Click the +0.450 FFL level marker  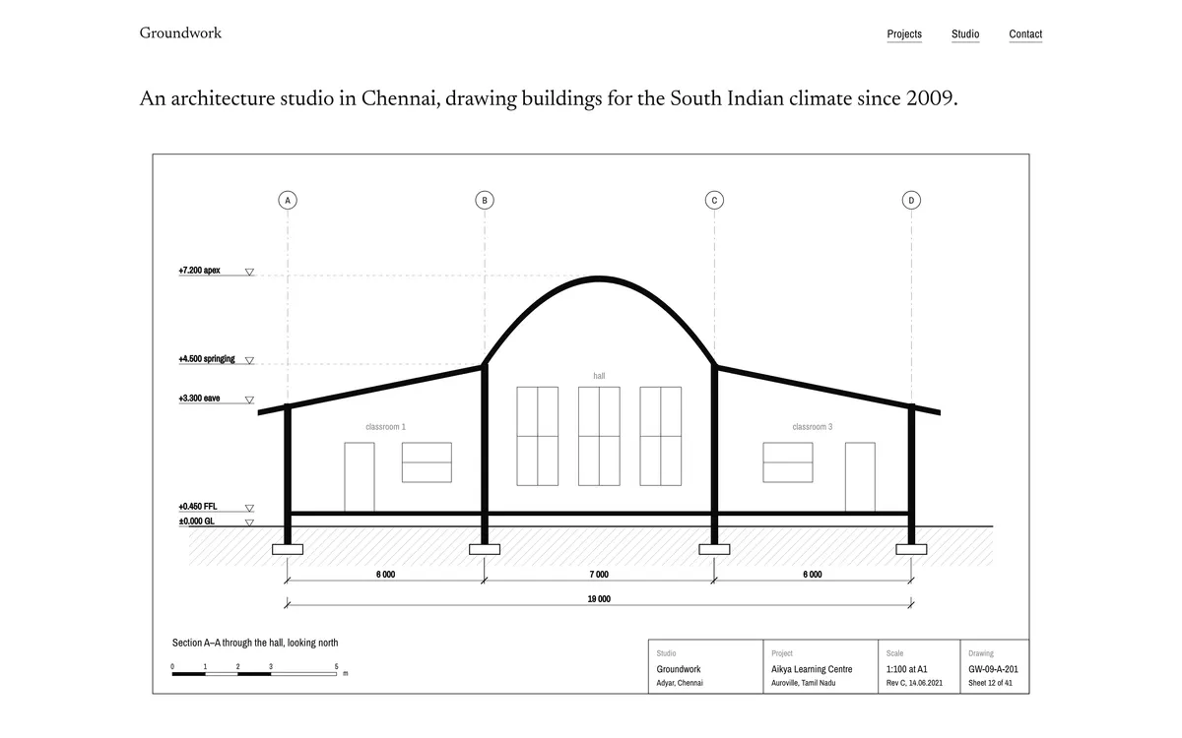249,508
